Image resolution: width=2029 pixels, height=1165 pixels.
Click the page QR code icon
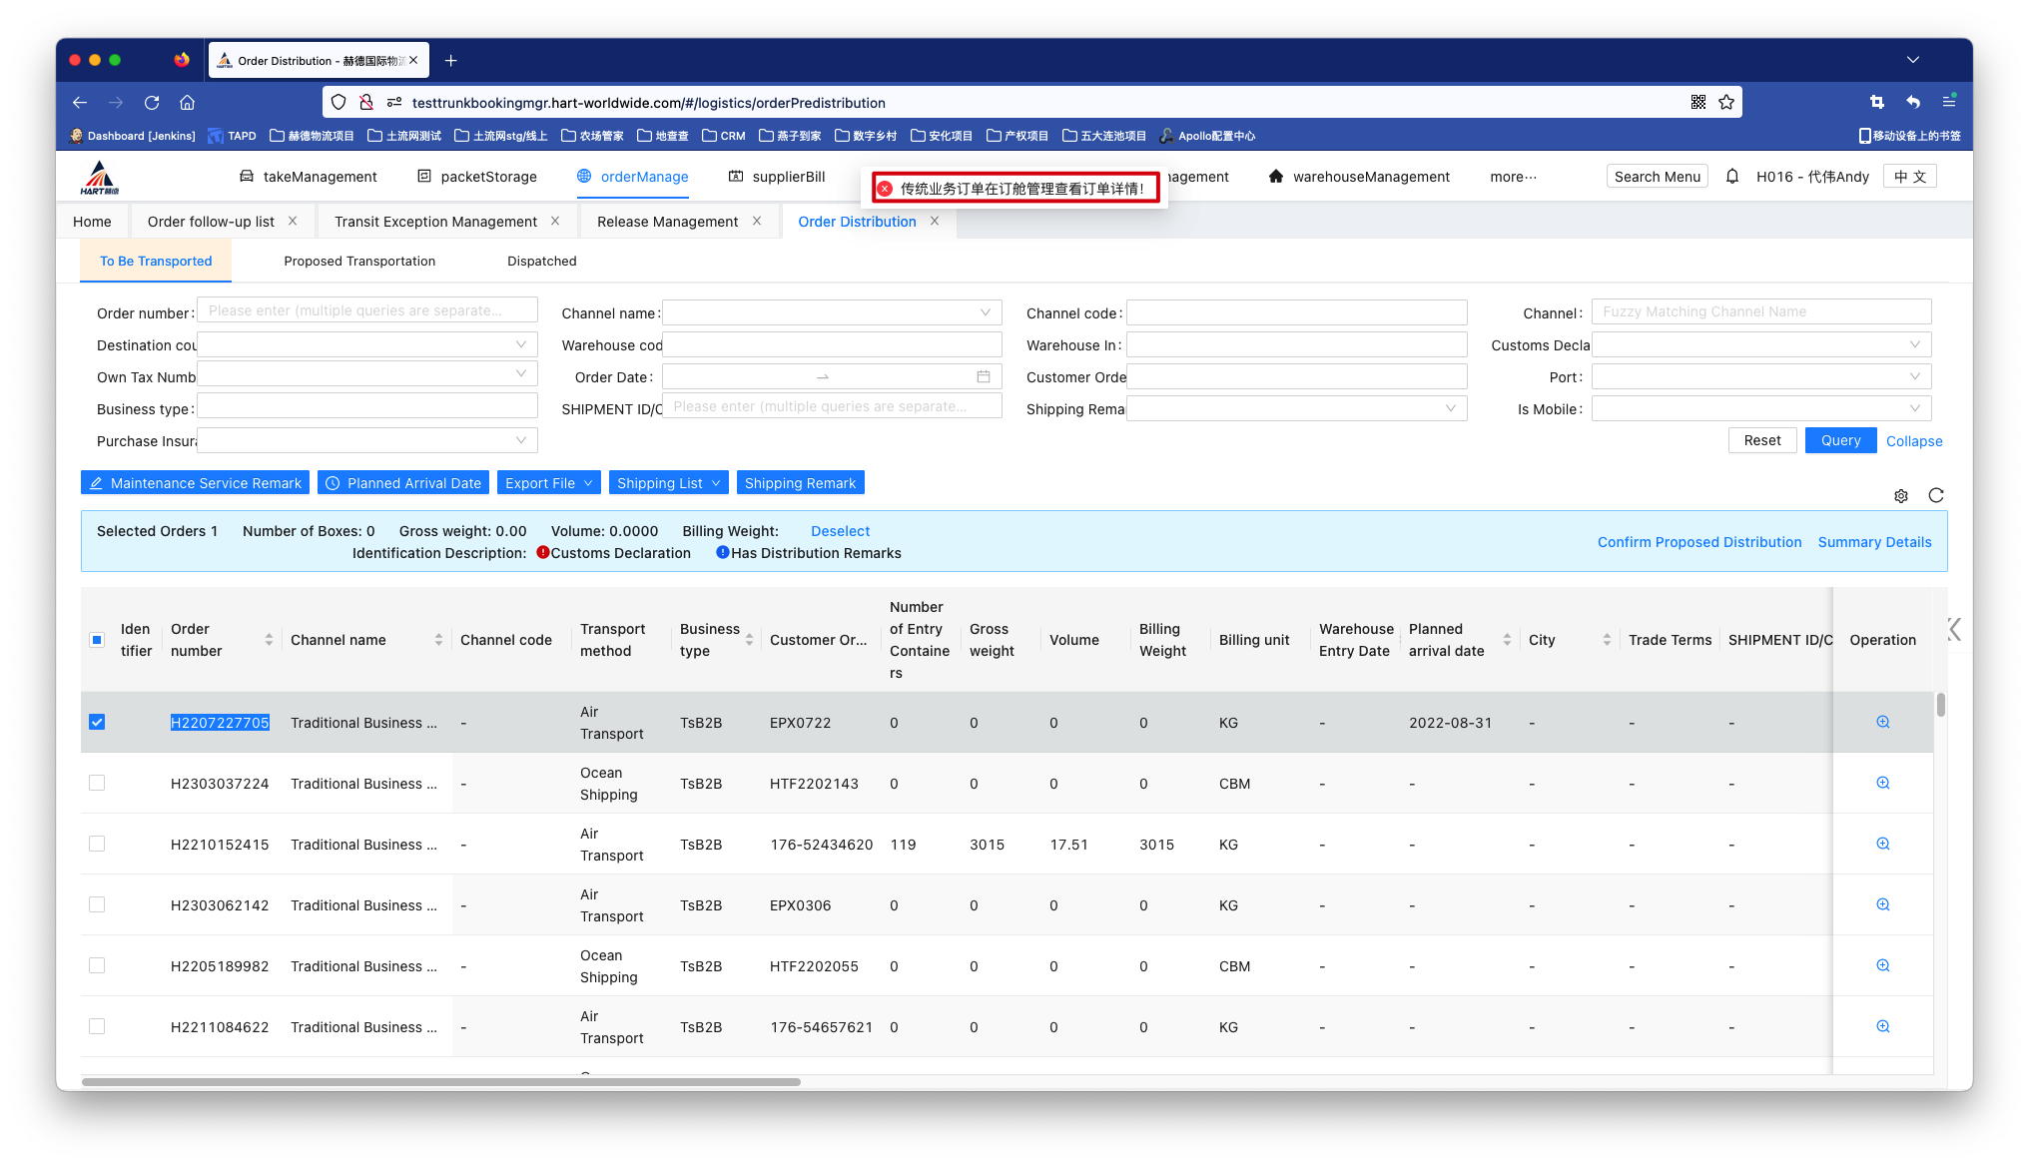pyautogui.click(x=1697, y=102)
